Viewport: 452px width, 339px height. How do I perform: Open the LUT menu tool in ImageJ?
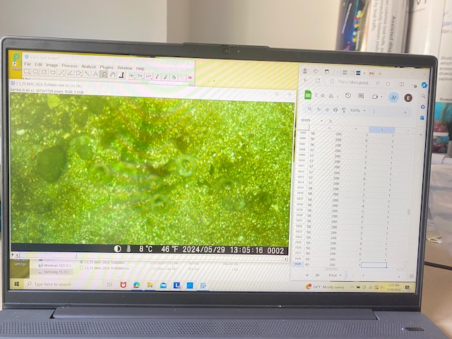click(148, 76)
